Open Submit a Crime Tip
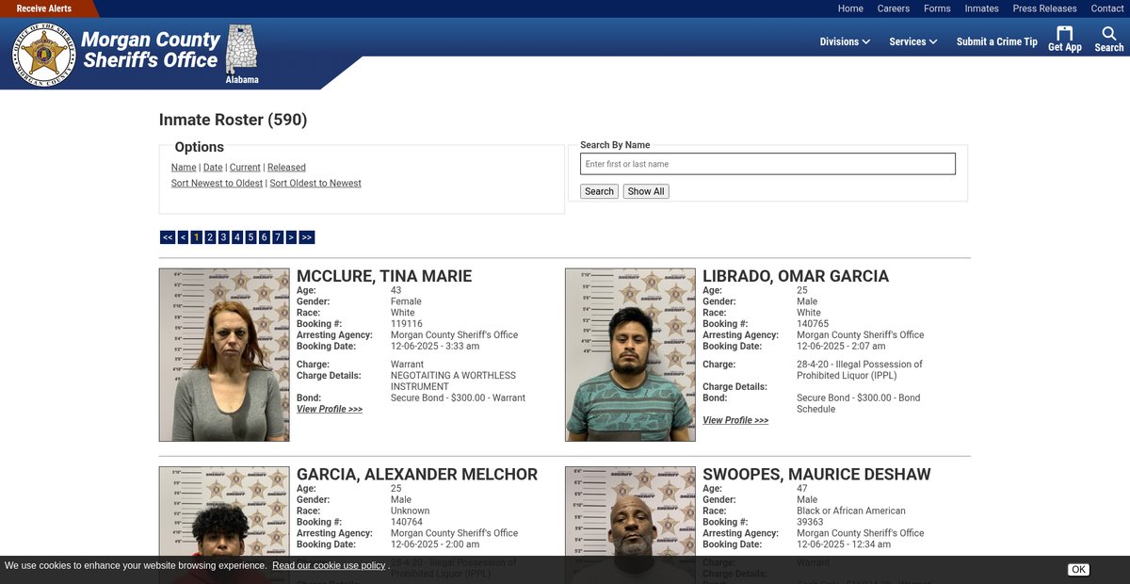The height and width of the screenshot is (584, 1130). pos(996,41)
